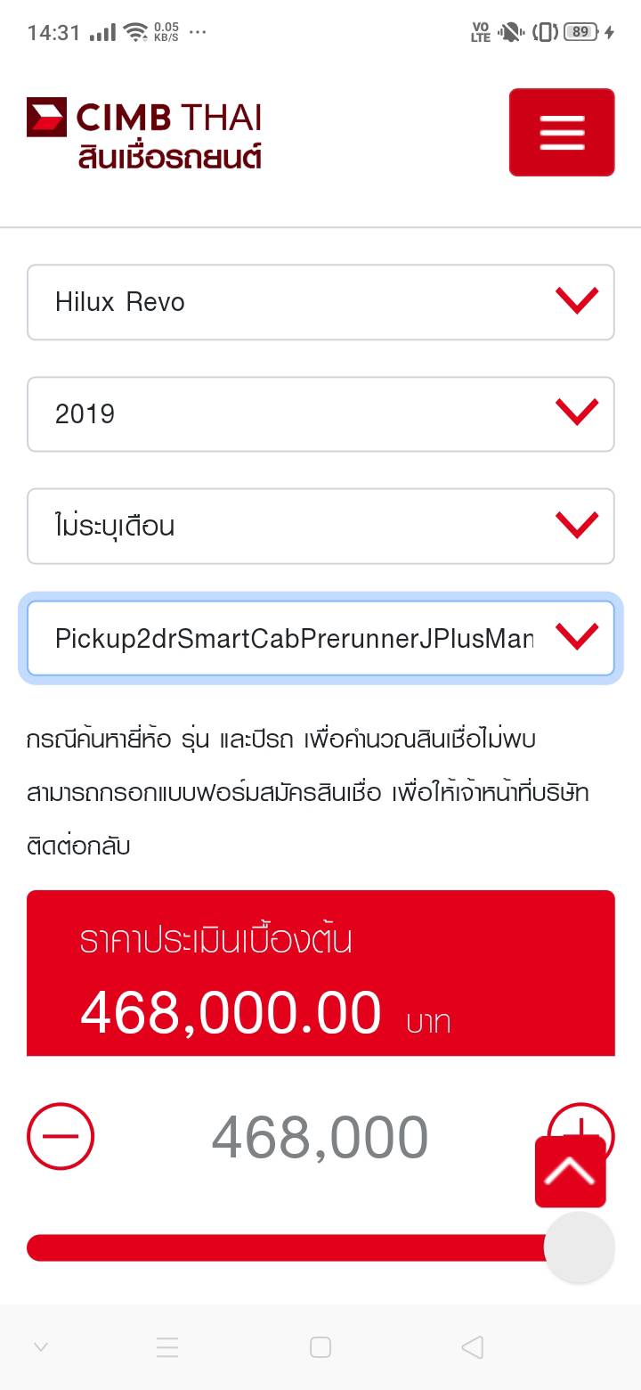Open the Pickup2drSmartCab sub-model dropdown

(320, 638)
